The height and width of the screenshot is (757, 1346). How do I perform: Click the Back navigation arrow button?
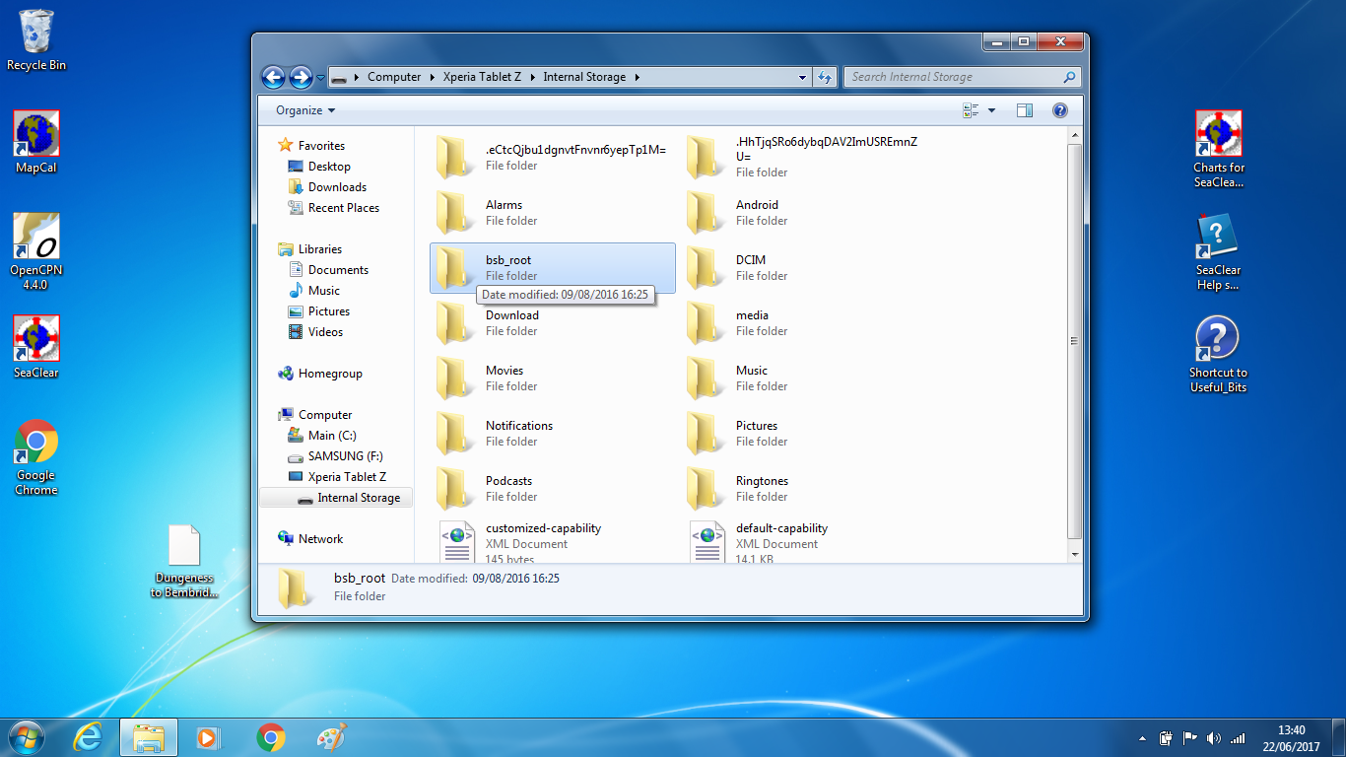click(273, 77)
